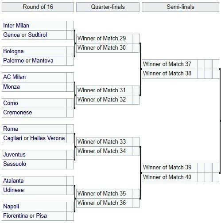Open the Como team link
Viewport: 221px width, 223px height.
pyautogui.click(x=11, y=103)
